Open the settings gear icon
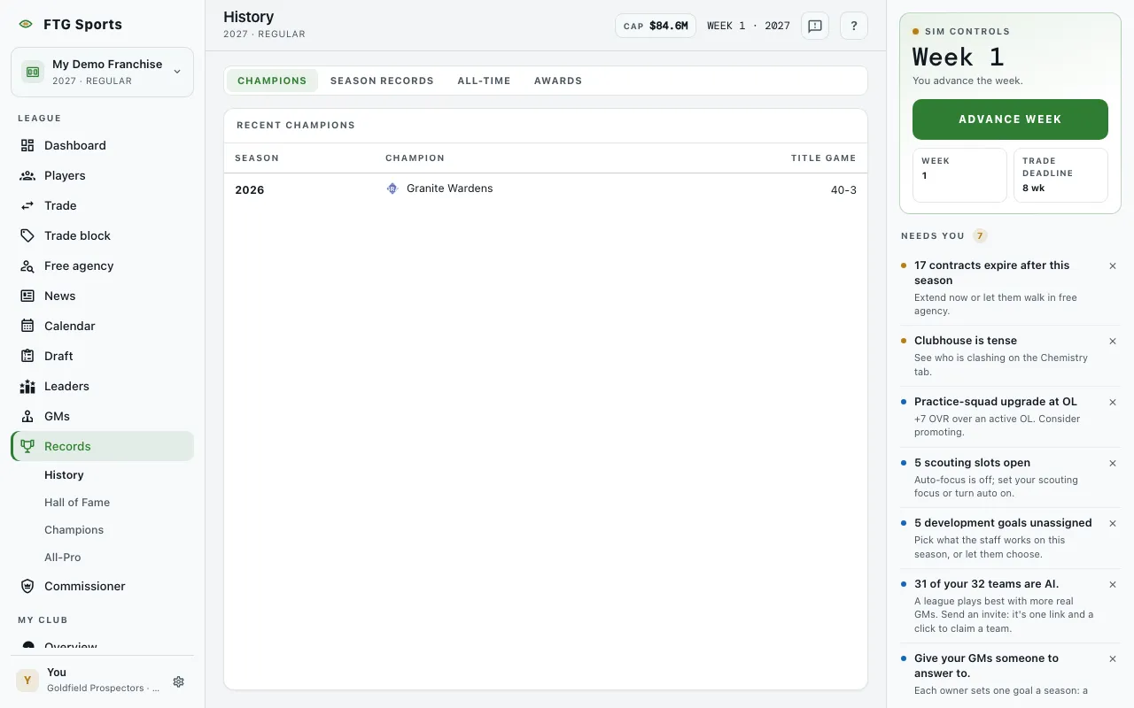 pos(178,681)
